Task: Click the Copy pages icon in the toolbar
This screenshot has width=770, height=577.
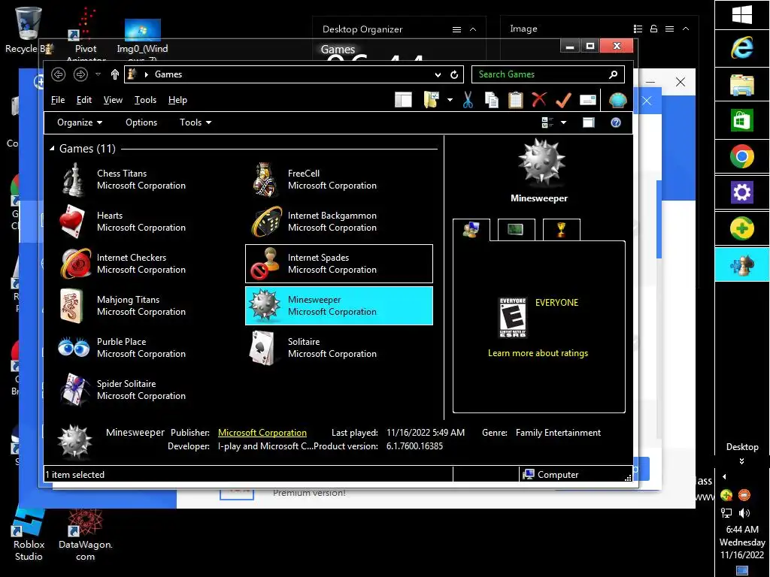Action: [492, 100]
